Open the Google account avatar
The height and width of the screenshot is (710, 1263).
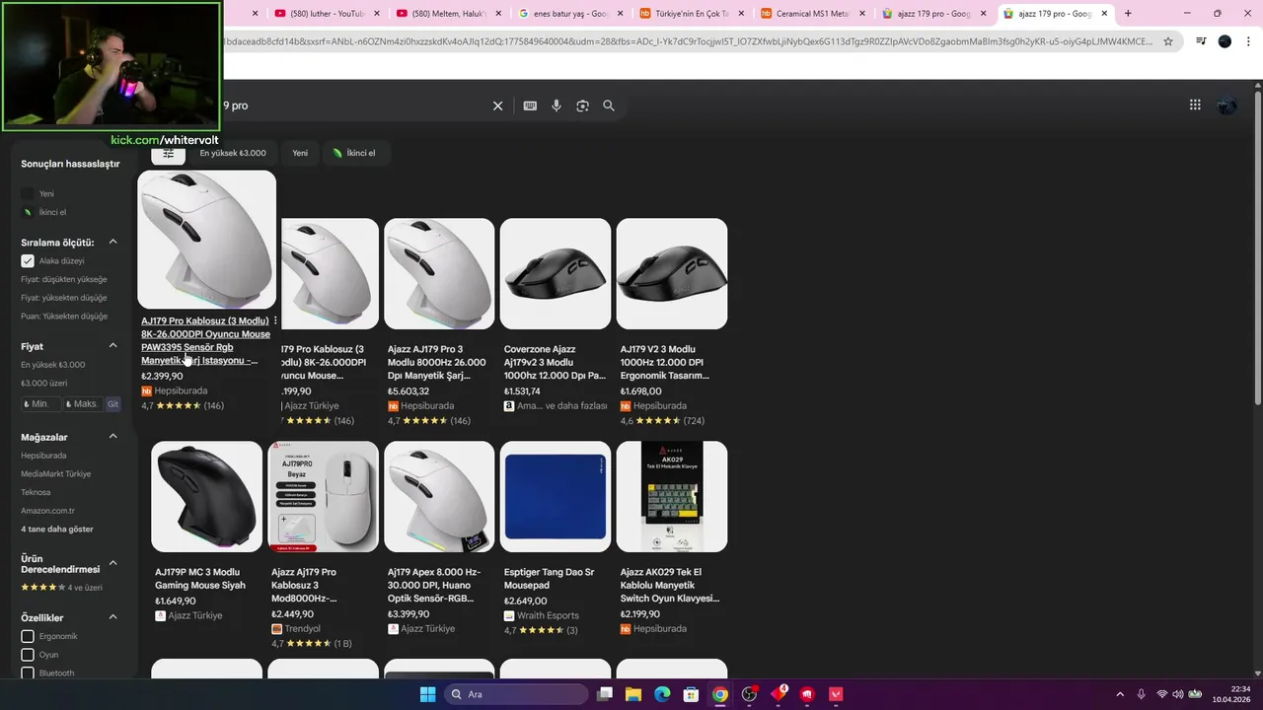click(1226, 105)
